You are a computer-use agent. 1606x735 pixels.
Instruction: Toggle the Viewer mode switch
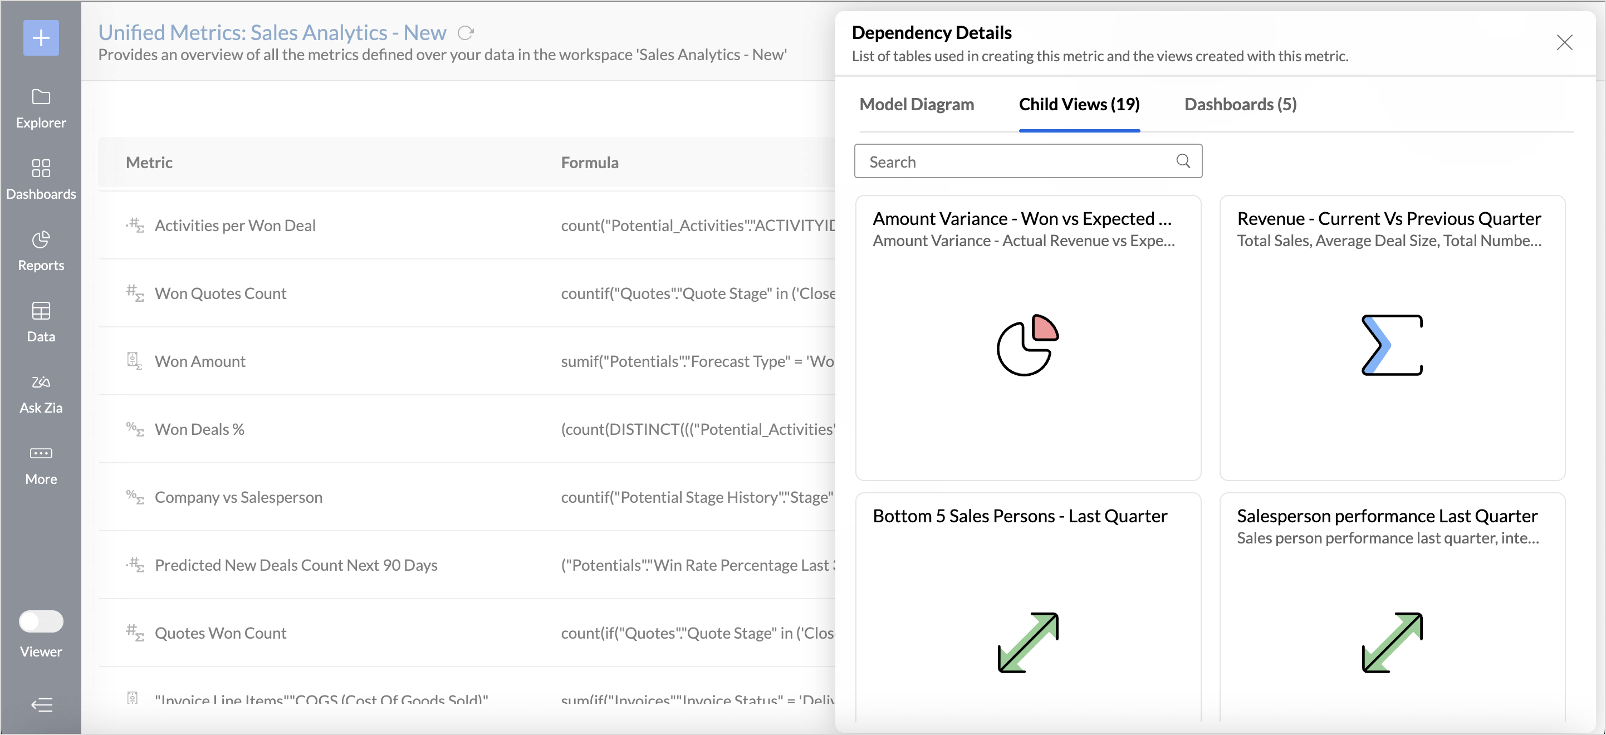41,621
